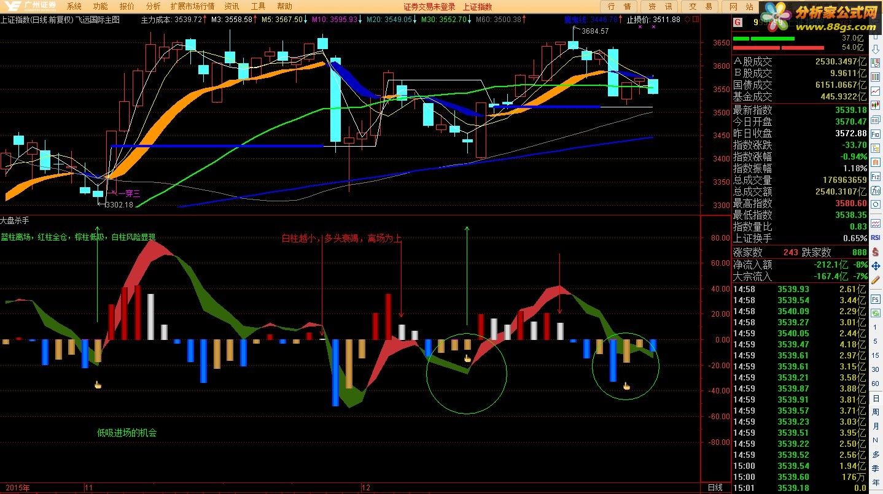Switch to the intraday line chart icon
883x494 pixels.
click(876, 91)
